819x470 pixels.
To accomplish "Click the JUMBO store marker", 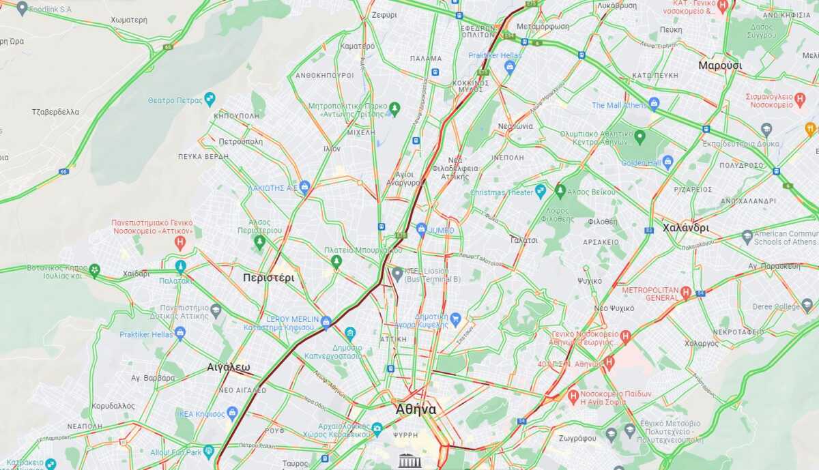I will (x=422, y=230).
